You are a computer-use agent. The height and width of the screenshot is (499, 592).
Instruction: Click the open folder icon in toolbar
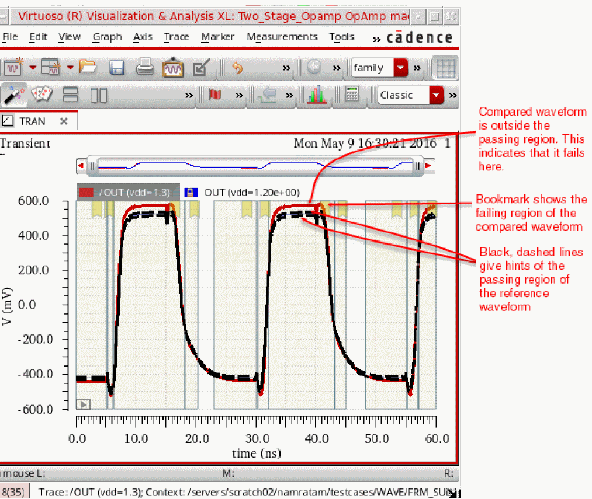pyautogui.click(x=88, y=68)
